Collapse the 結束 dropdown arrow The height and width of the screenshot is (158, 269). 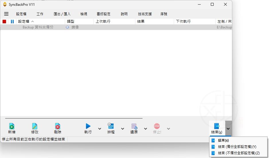228,129
